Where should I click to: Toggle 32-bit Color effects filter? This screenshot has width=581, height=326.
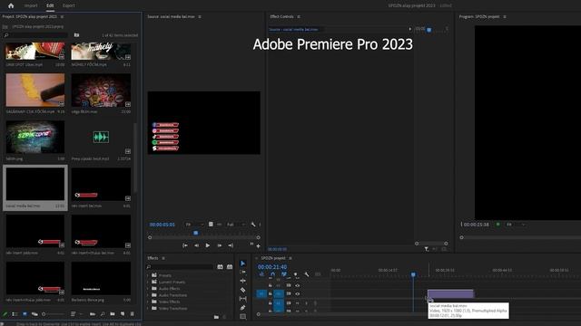pos(230,266)
